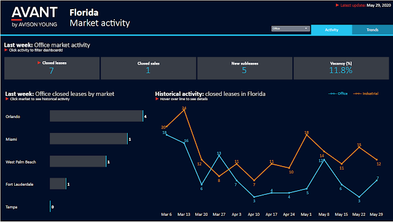Image resolution: width=393 pixels, height=222 pixels.
Task: Filter dashboard by Closed leases tile
Action: (x=52, y=68)
